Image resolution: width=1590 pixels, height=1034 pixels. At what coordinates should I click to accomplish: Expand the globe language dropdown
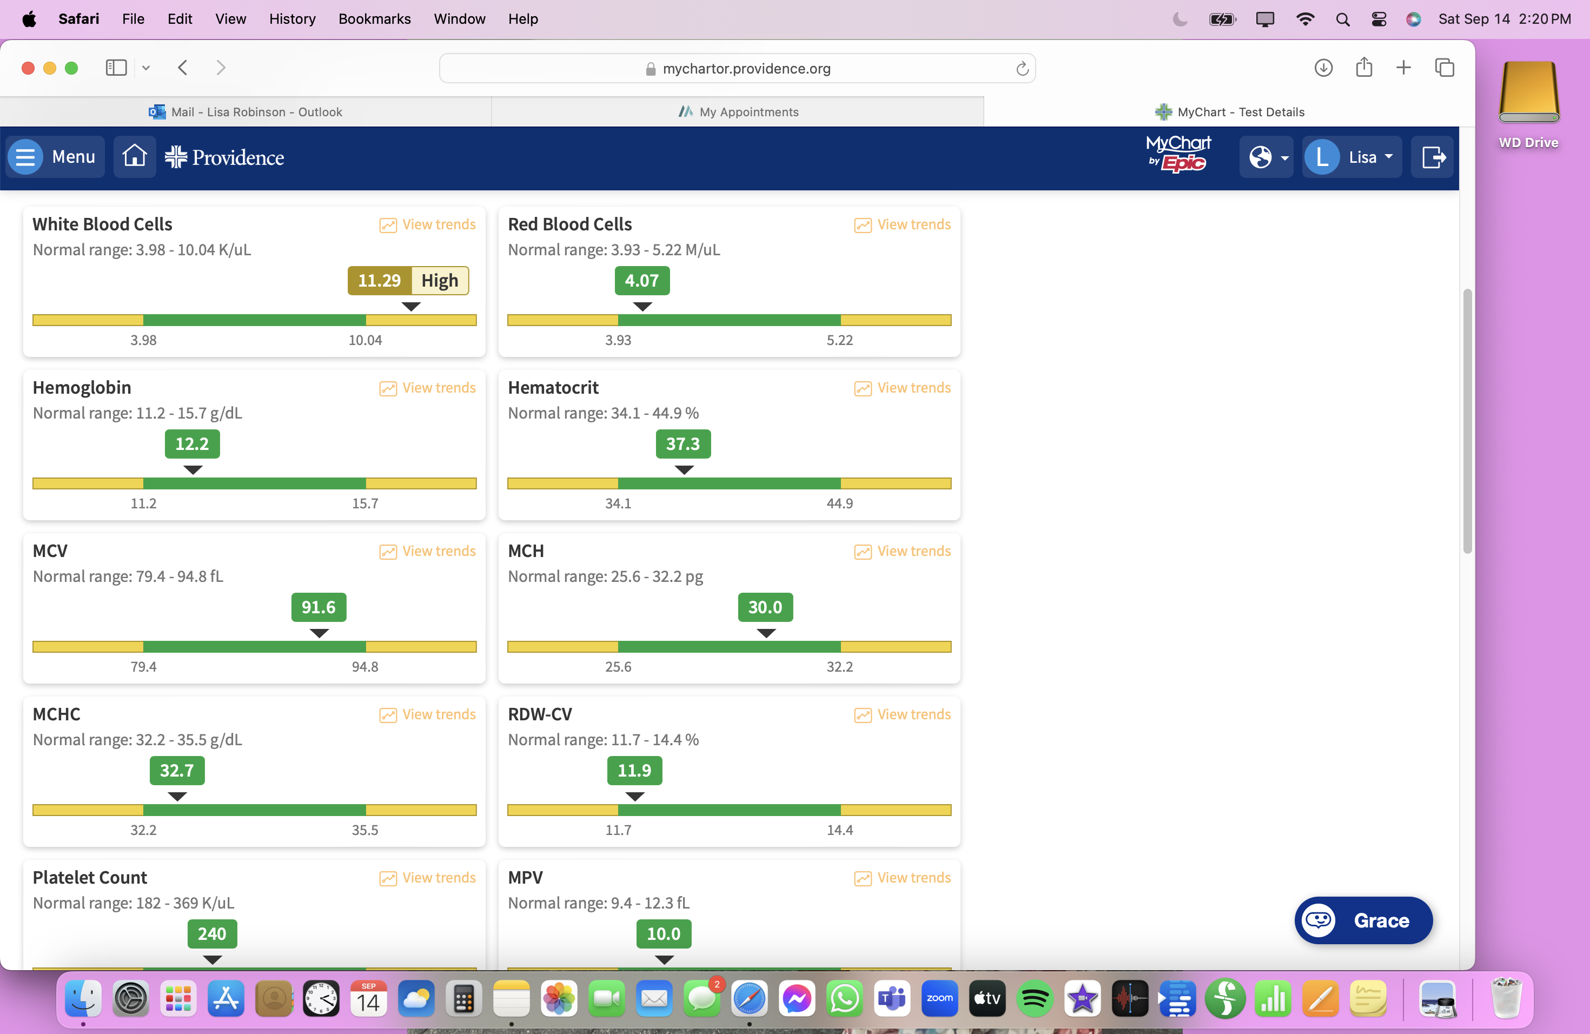pyautogui.click(x=1267, y=157)
